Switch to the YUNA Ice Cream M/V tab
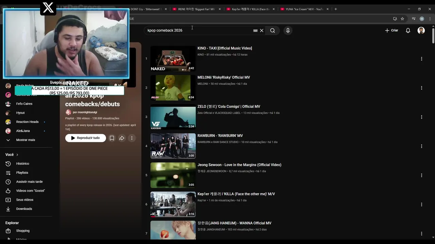The height and width of the screenshot is (244, 435). [304, 9]
